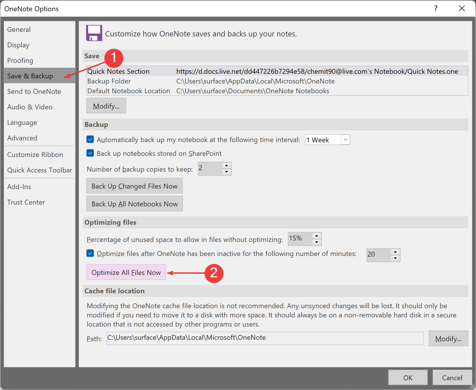Increase number of backup copies
The width and height of the screenshot is (476, 390).
[x=227, y=166]
